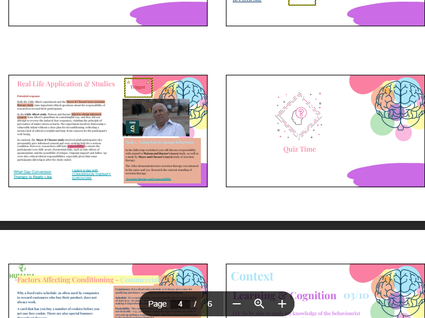Click the zoom in plus icon
The height and width of the screenshot is (318, 425).
click(x=282, y=304)
